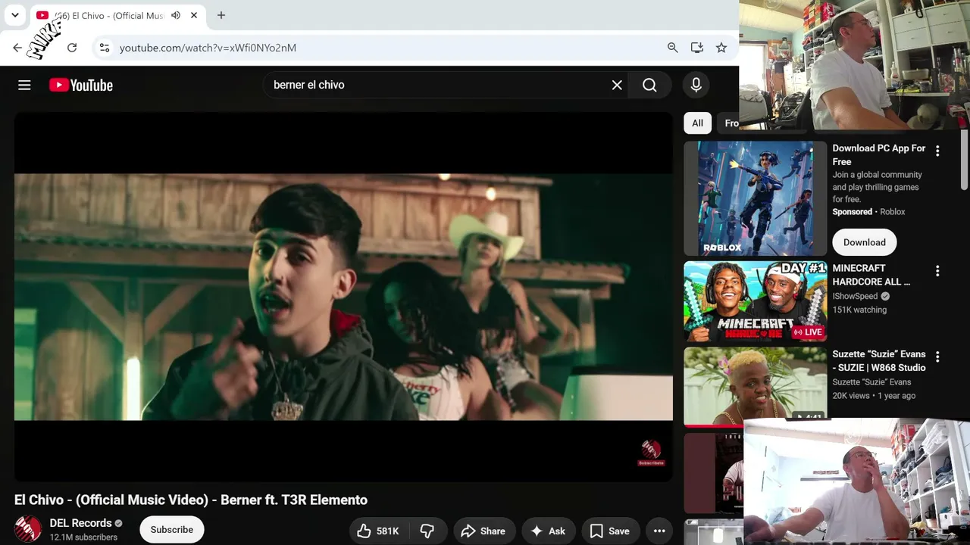Image resolution: width=970 pixels, height=545 pixels.
Task: Save the video to a playlist
Action: (610, 531)
